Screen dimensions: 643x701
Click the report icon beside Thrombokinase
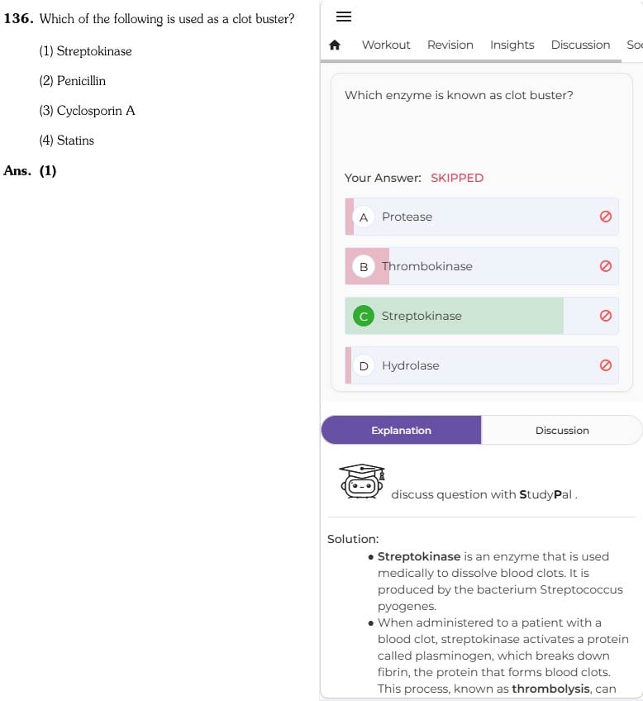606,266
